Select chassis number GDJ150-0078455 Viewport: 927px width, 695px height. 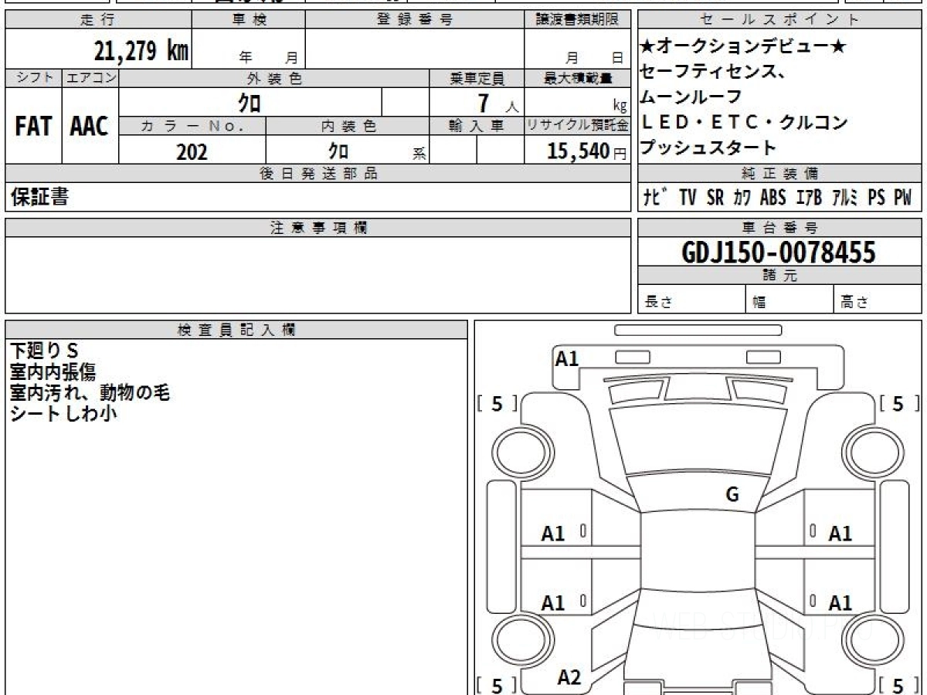pos(779,252)
